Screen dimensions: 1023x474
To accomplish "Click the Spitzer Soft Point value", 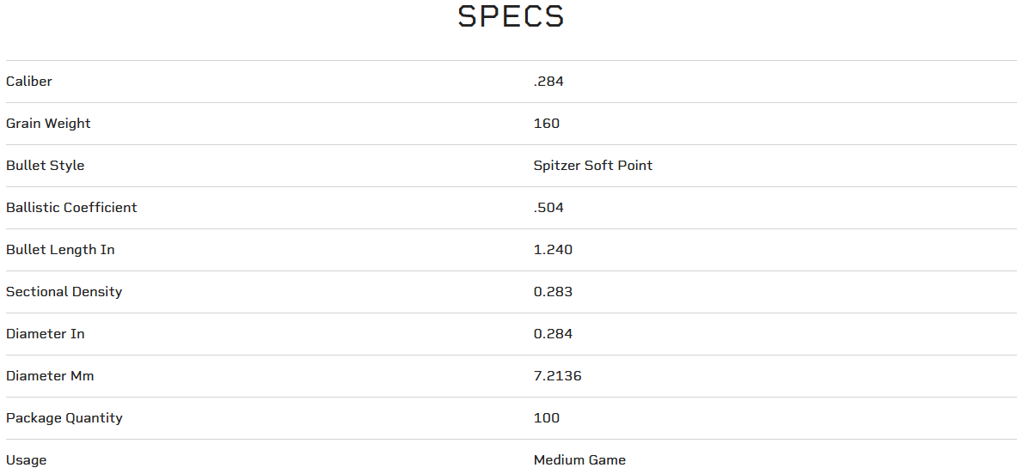I will [x=593, y=166].
